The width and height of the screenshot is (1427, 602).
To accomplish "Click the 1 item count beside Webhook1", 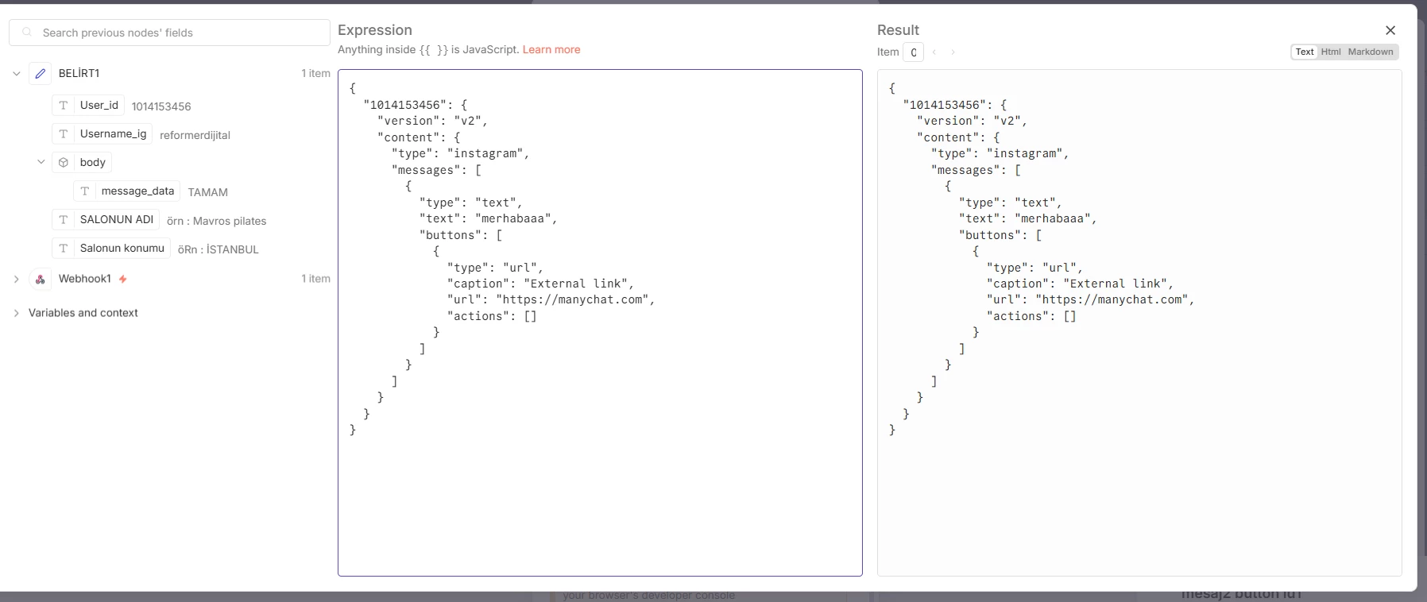I will point(315,279).
